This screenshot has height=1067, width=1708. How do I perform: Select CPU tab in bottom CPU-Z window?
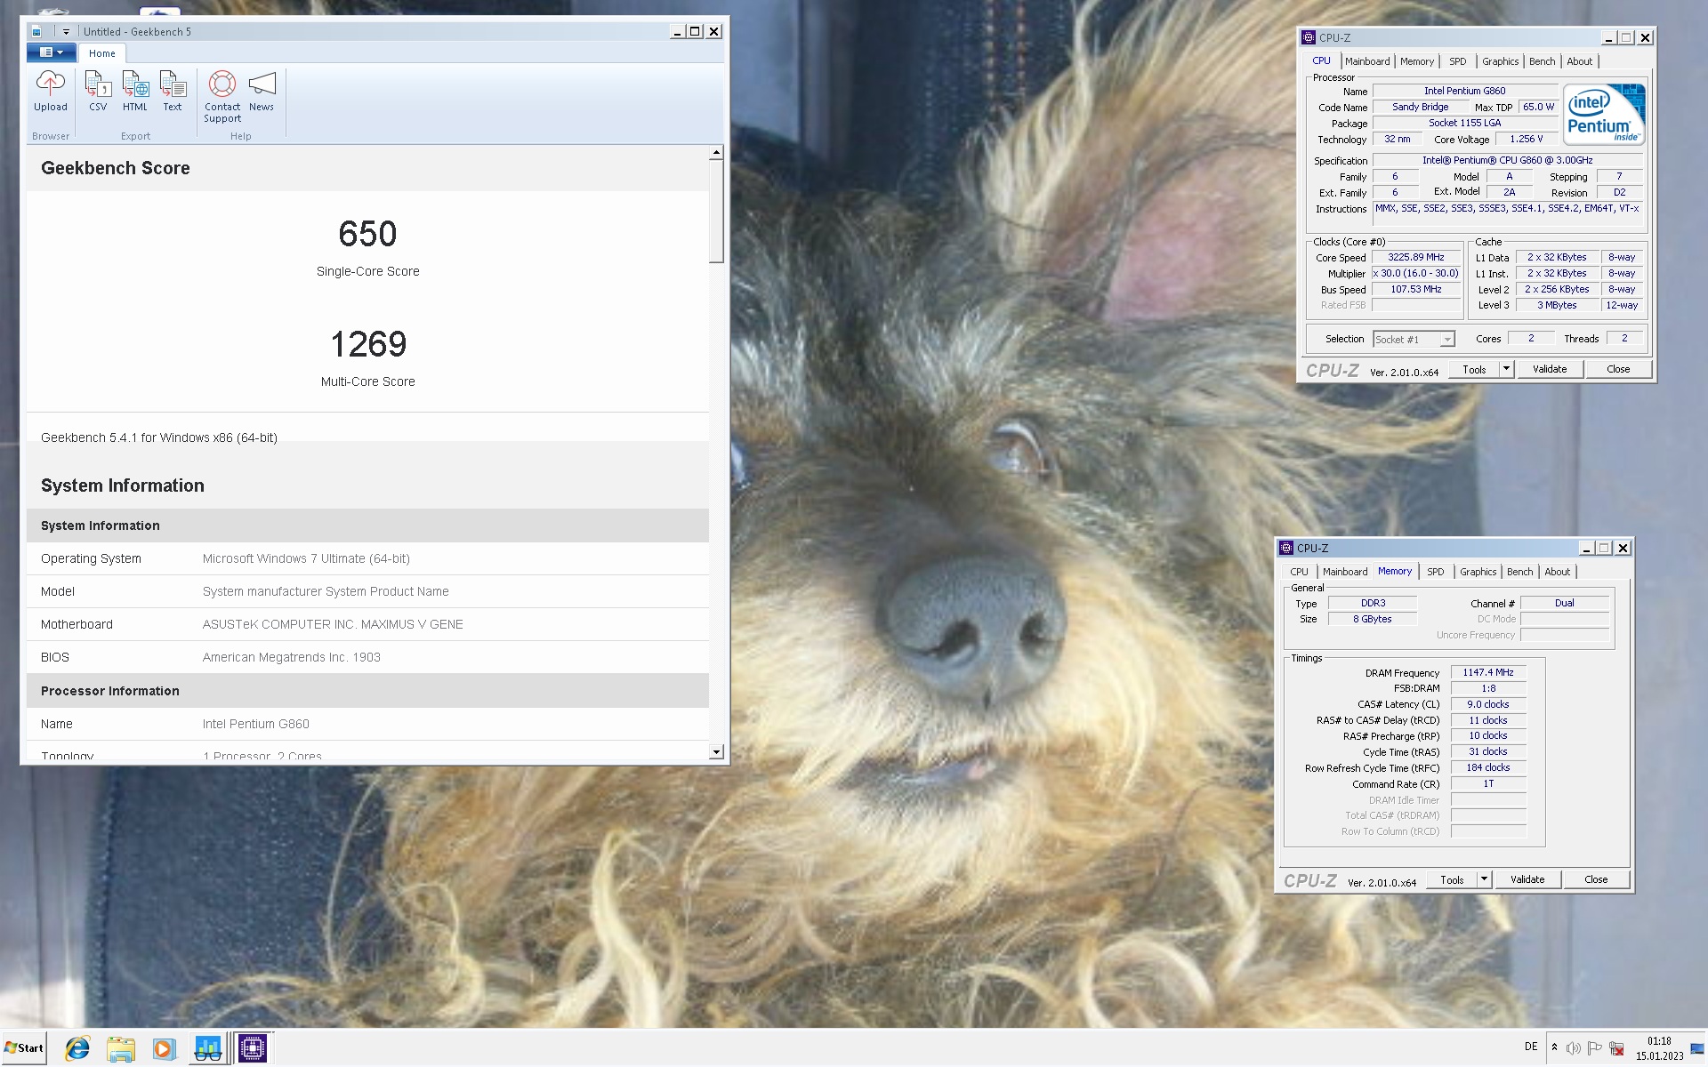click(1300, 572)
